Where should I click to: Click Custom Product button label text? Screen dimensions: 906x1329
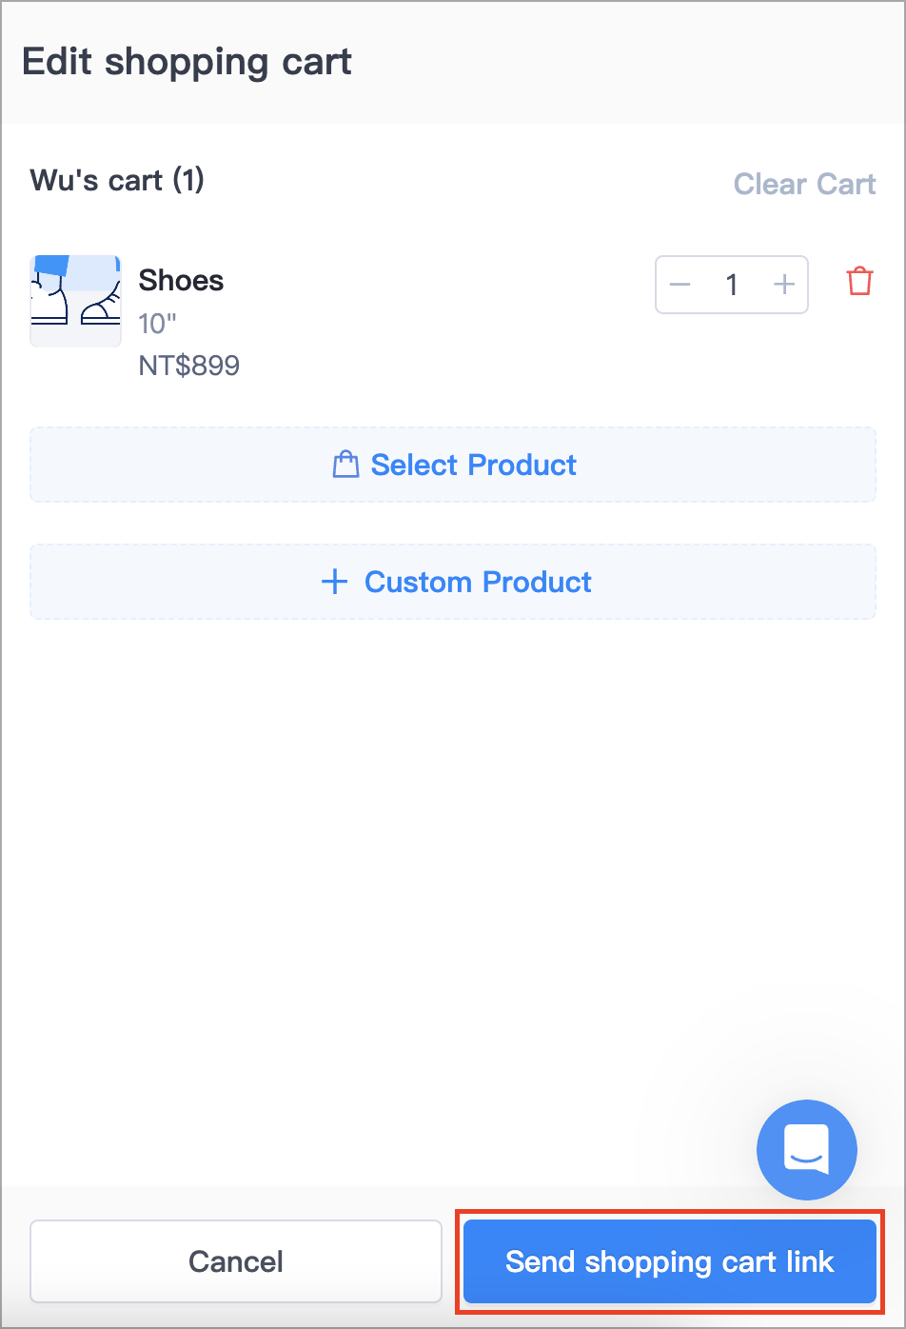coord(478,582)
